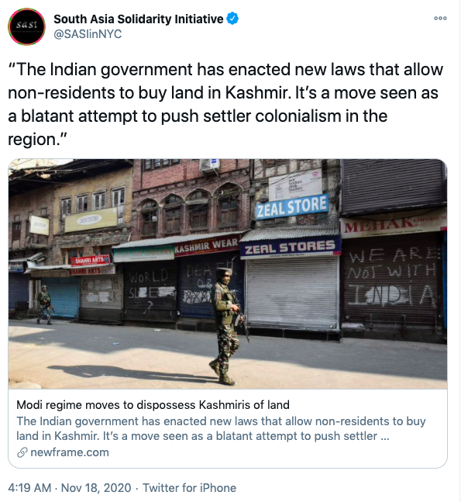Open the @SASIinNYC handle

[88, 34]
